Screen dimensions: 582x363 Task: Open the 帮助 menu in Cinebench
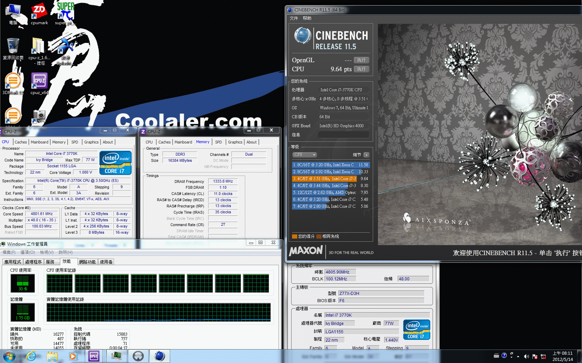307,18
